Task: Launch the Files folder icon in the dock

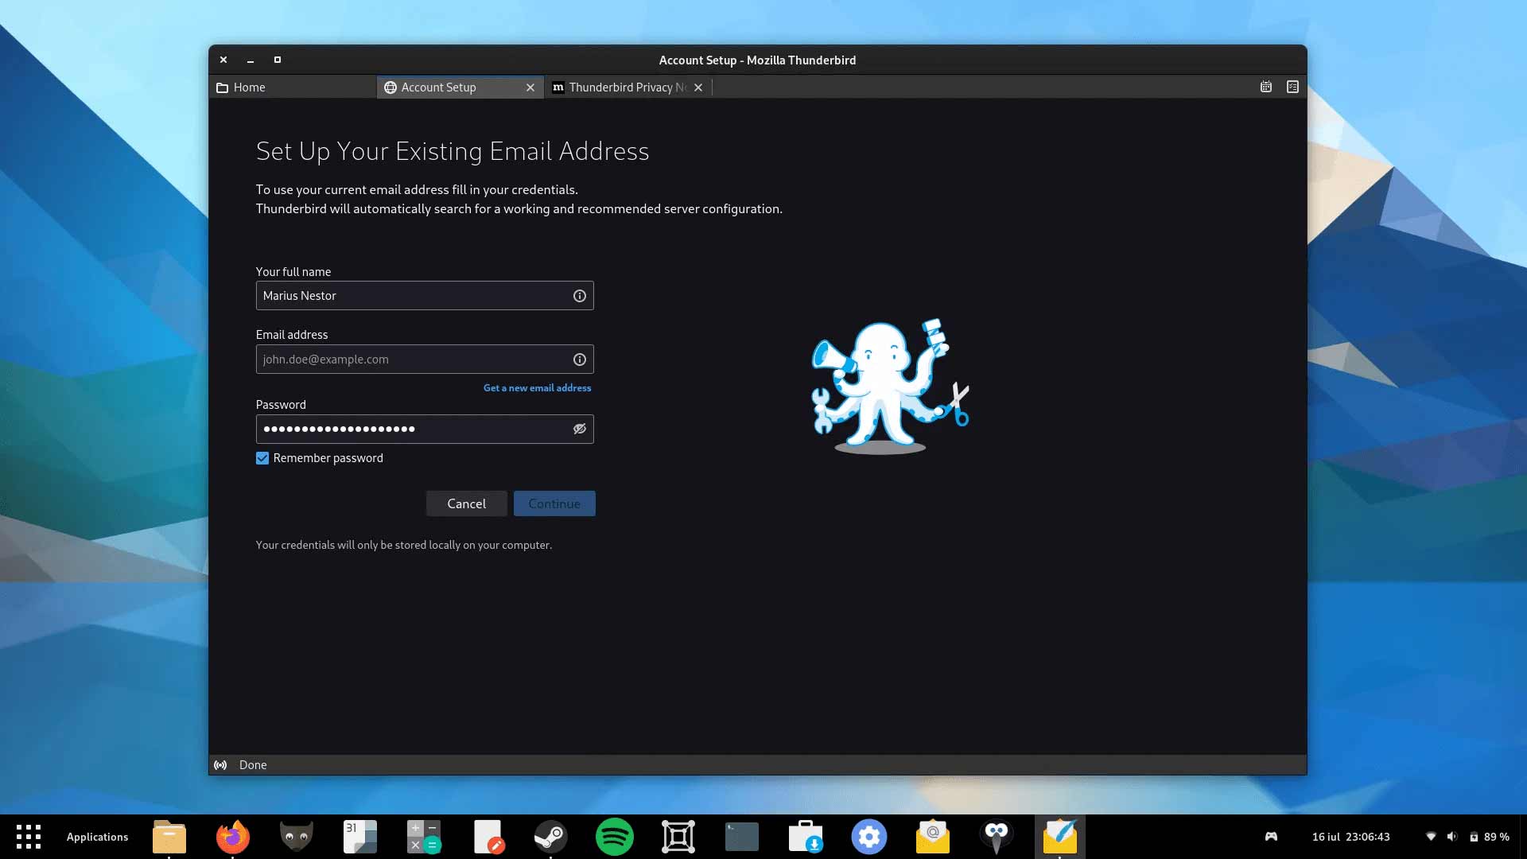Action: (x=169, y=837)
